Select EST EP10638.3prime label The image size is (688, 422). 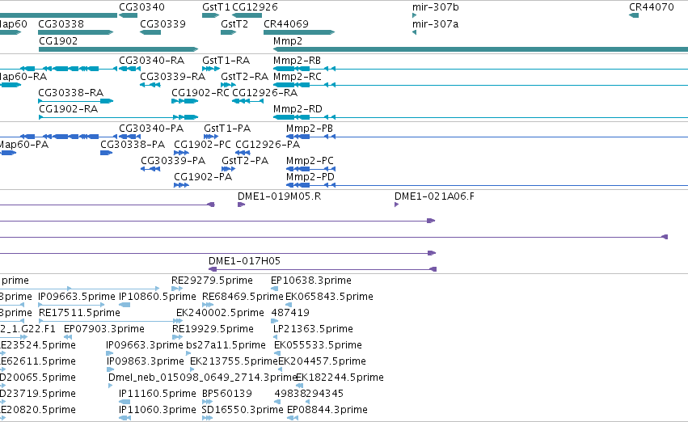point(311,281)
